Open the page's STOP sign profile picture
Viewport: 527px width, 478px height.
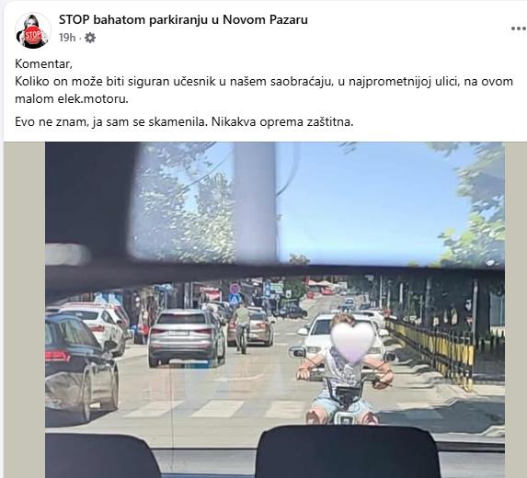tap(32, 31)
